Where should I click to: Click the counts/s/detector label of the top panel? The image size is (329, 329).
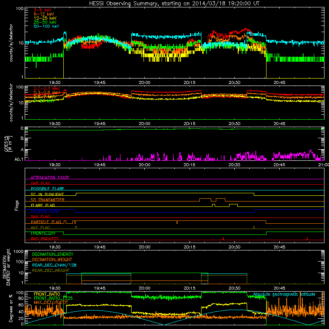11,43
